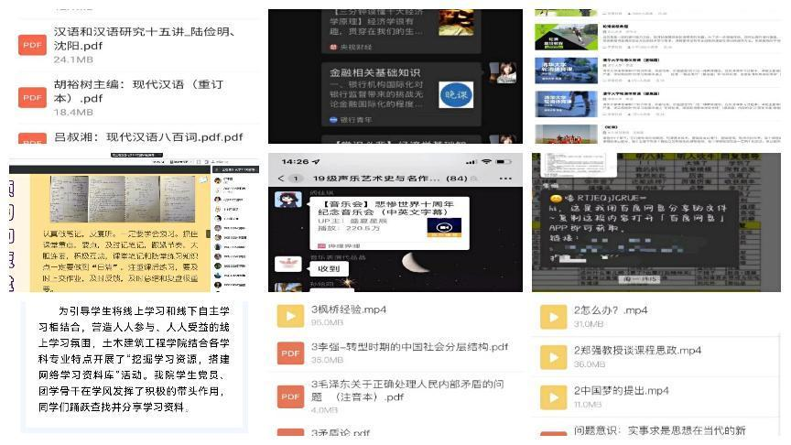Tap the 收到 chat message bubble
791x445 pixels.
point(327,269)
